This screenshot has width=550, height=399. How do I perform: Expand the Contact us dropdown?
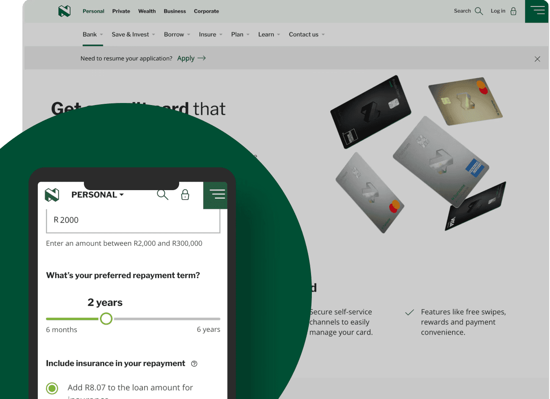coord(307,35)
